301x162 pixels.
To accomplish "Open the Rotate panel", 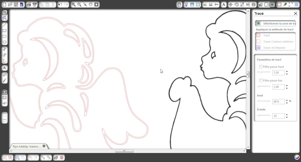I will coord(237,4).
